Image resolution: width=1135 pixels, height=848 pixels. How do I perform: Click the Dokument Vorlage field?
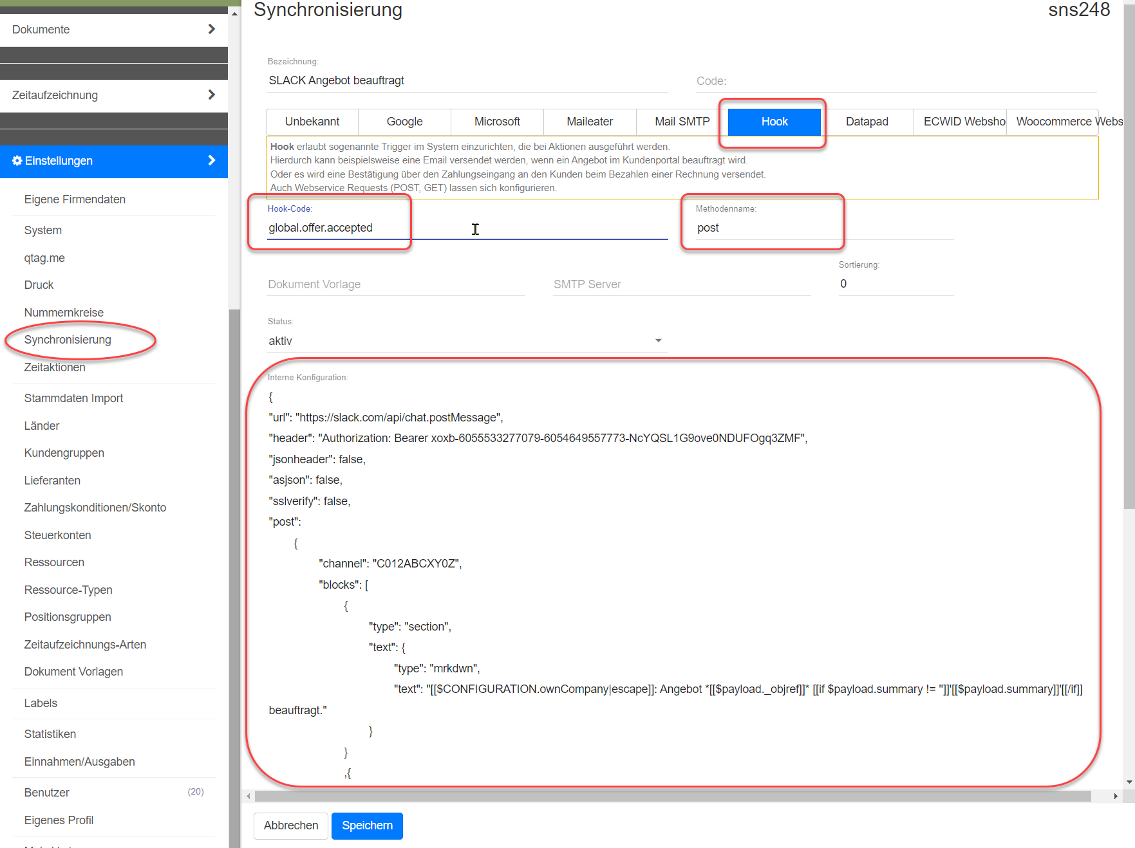396,284
